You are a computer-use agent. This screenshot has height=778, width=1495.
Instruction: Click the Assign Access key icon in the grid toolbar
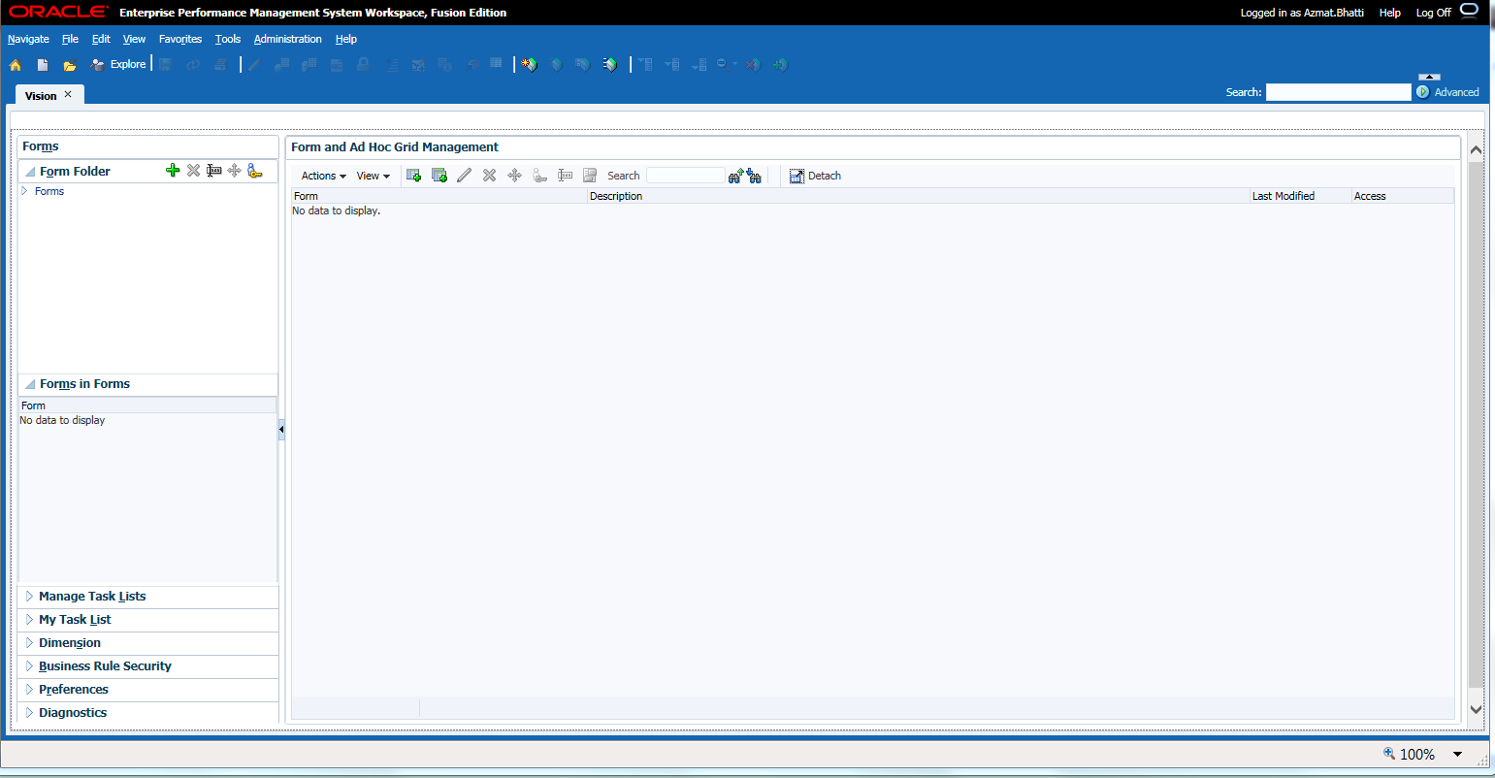539,176
